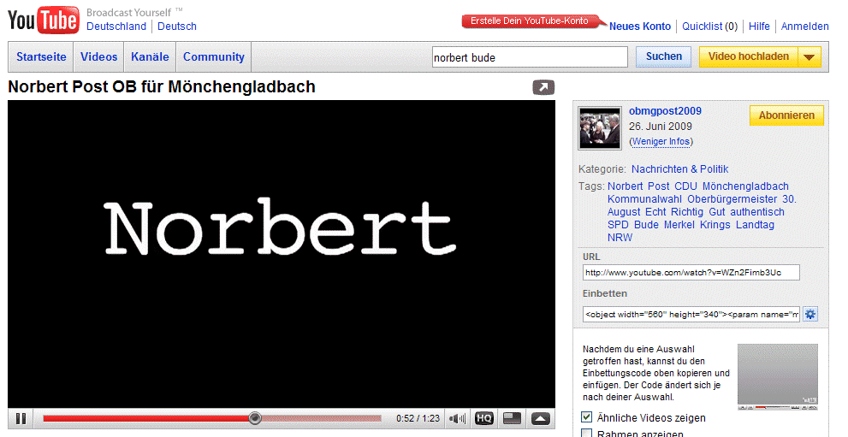Screen dimensions: 848x437
Task: Open video in pop-out window icon
Action: (x=543, y=87)
